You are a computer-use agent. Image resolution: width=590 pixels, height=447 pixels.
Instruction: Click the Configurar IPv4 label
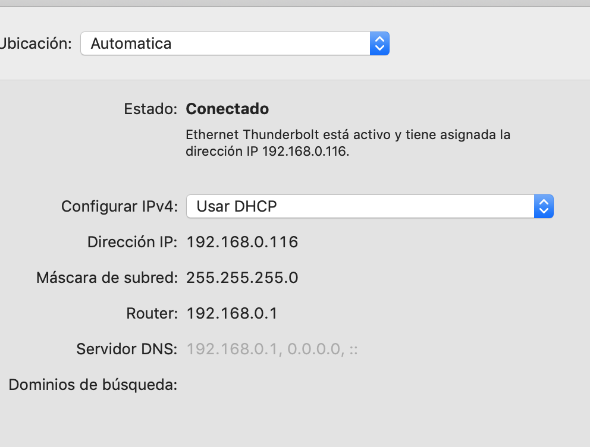(x=120, y=206)
